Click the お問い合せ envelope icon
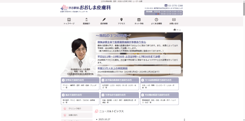This screenshot has width=245, height=121. (x=174, y=20)
